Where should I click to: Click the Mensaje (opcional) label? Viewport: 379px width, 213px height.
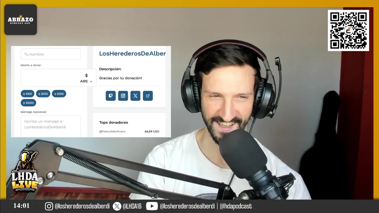(33, 112)
